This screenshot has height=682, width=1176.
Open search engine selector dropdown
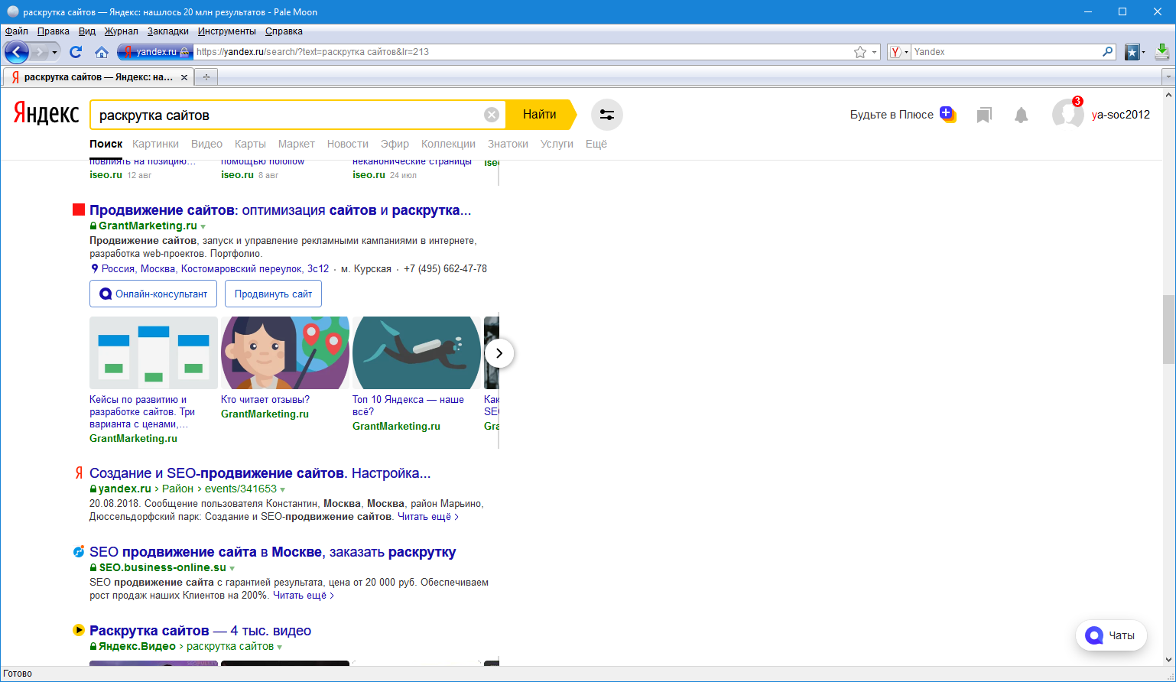[x=900, y=52]
